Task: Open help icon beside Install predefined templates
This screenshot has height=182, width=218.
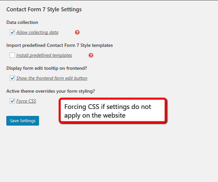Action: coord(91,55)
